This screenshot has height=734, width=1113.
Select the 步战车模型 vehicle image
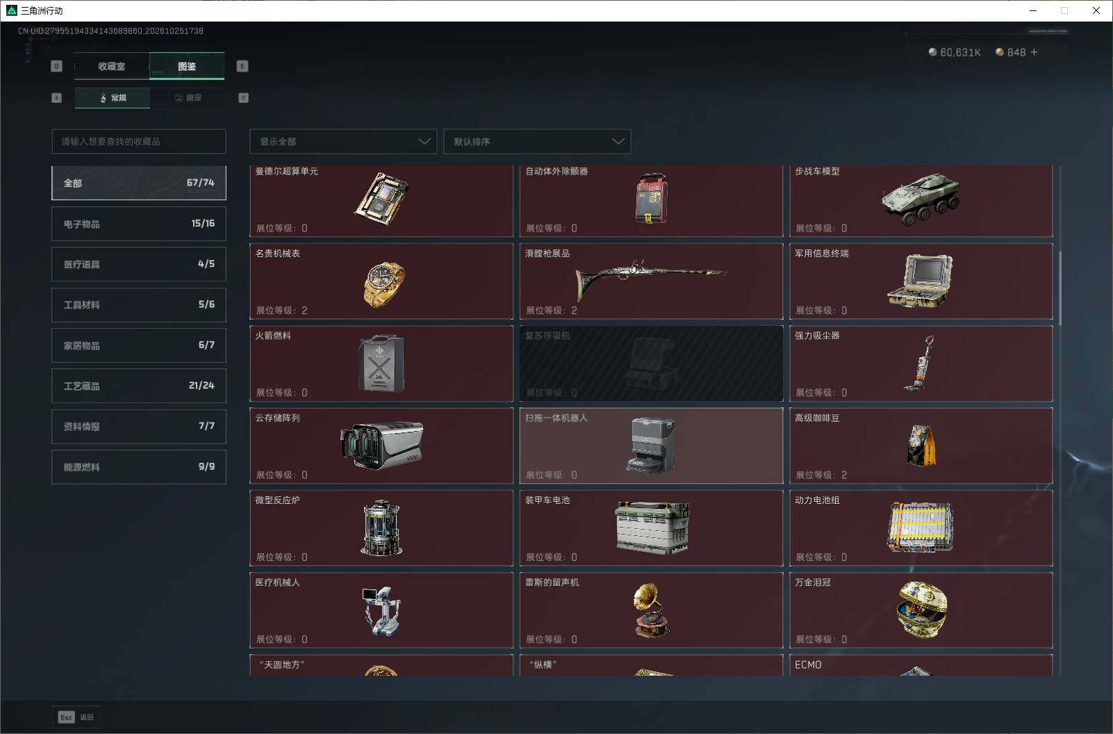click(921, 199)
